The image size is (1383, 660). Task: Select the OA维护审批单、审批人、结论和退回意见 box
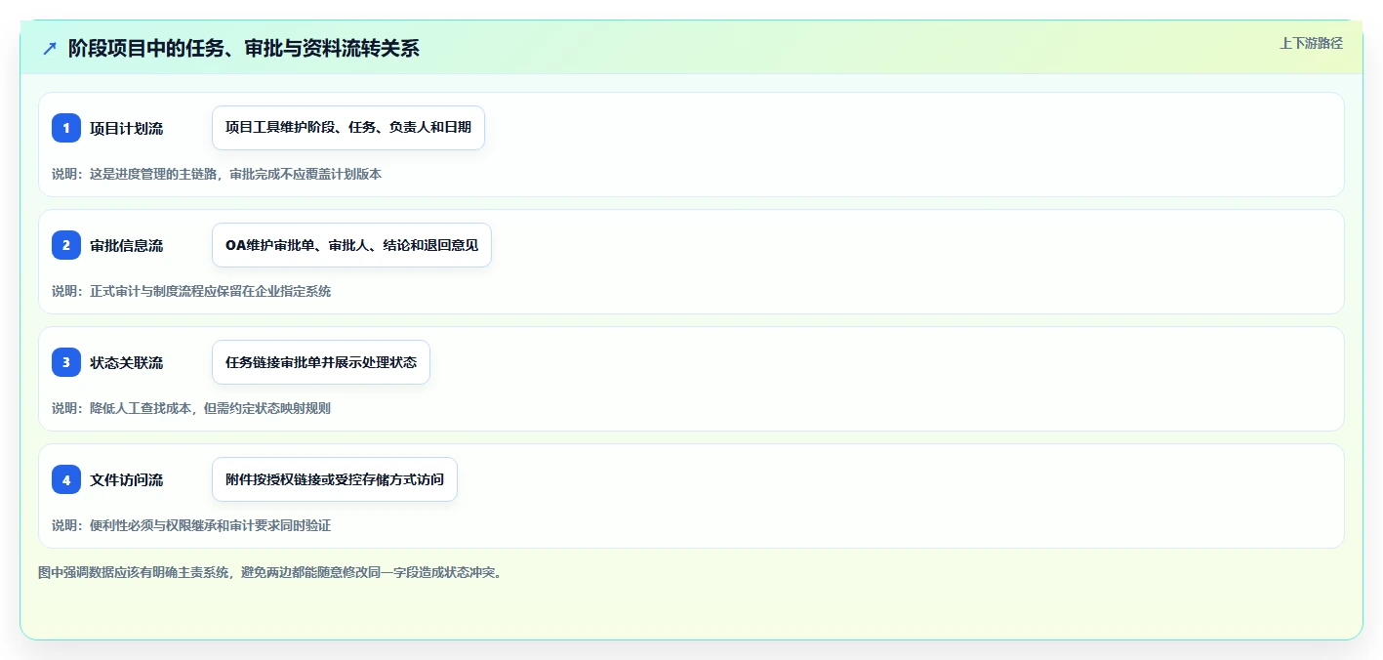pos(351,245)
